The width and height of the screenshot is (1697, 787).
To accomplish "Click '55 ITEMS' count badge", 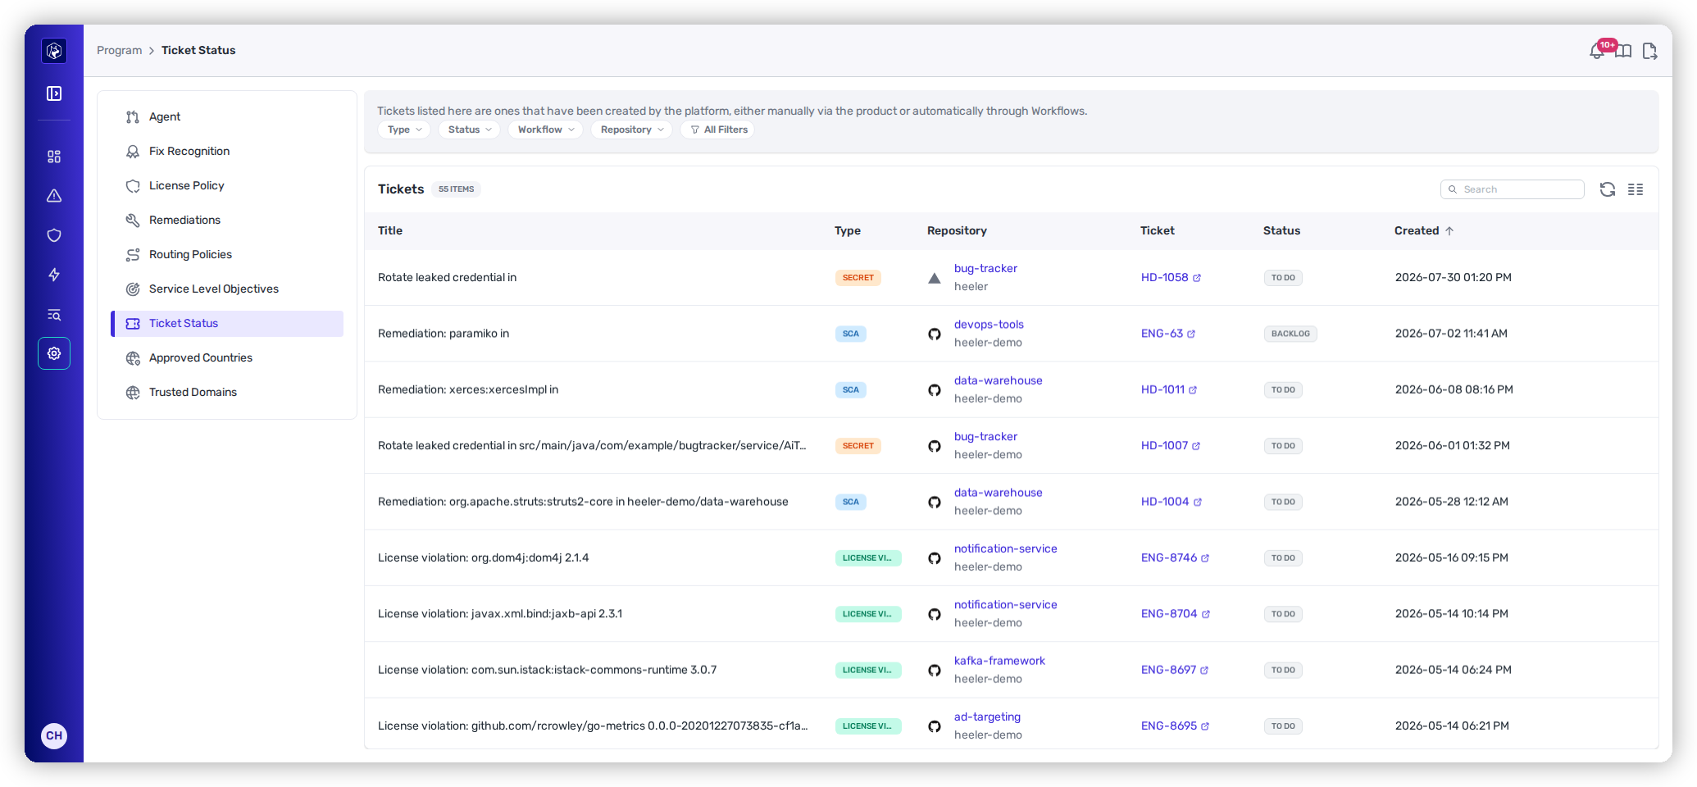I will pos(456,189).
